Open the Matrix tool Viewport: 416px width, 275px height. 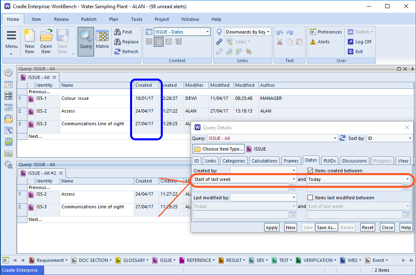click(x=102, y=39)
